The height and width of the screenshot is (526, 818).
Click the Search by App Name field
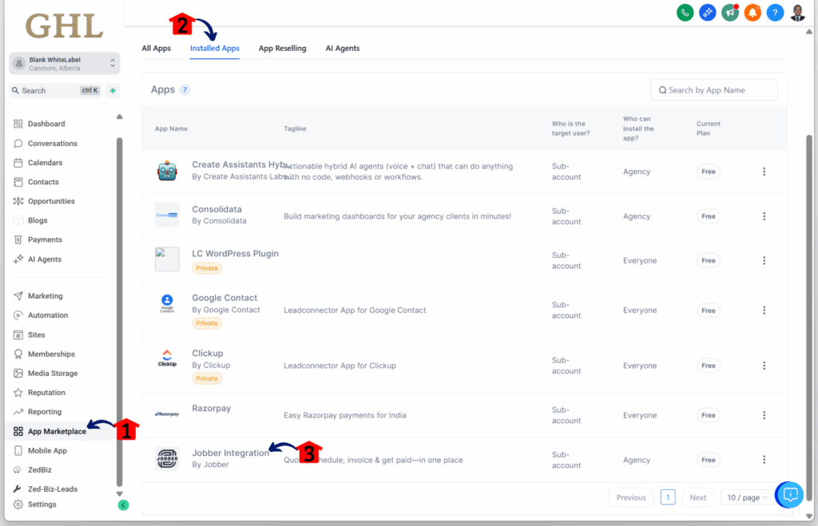(x=713, y=89)
